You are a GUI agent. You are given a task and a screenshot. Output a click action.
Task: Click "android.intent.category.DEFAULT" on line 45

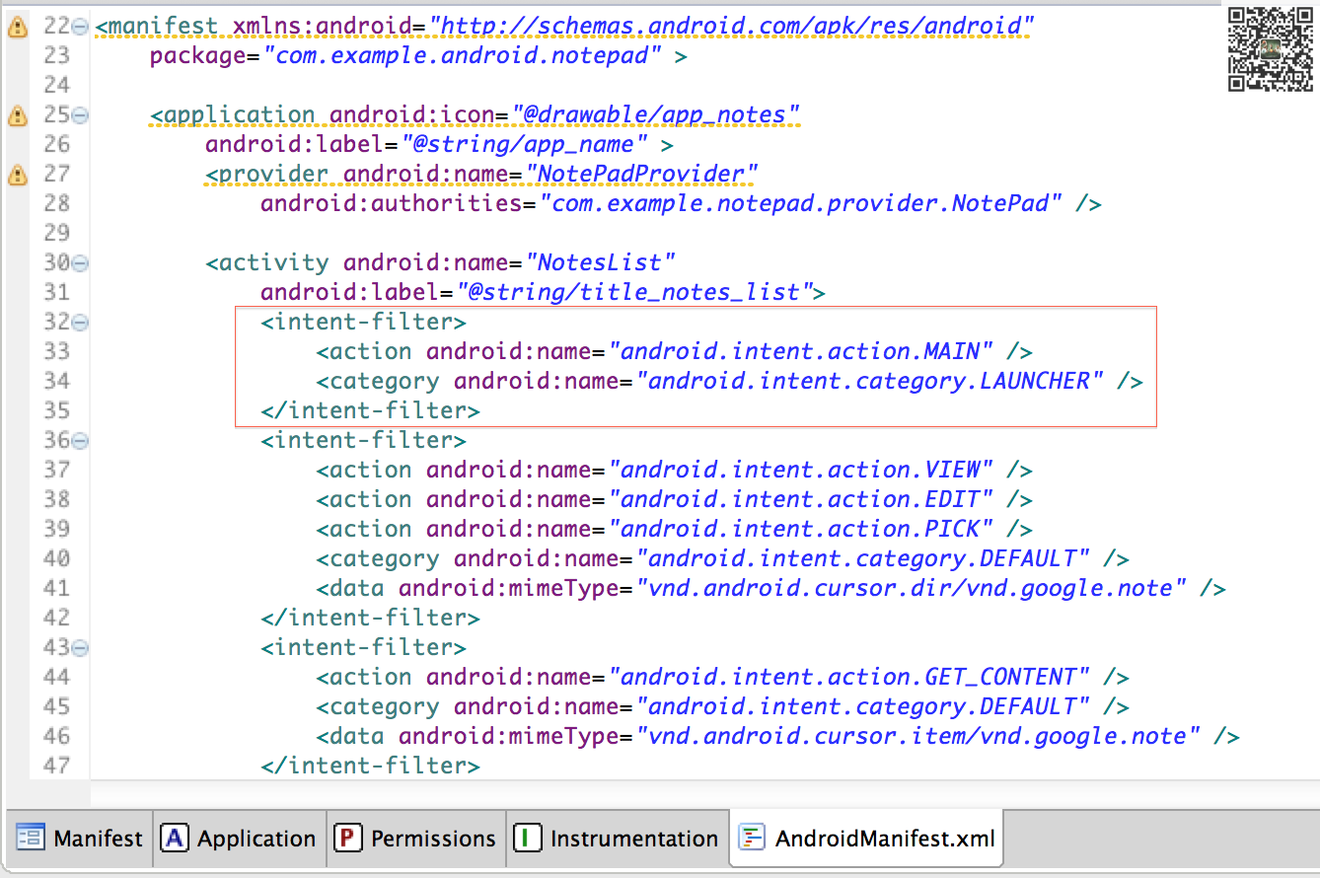tap(862, 706)
